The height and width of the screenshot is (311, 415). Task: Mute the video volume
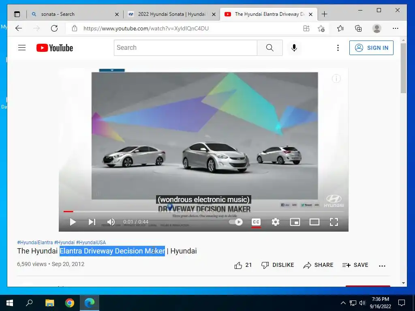coord(111,222)
